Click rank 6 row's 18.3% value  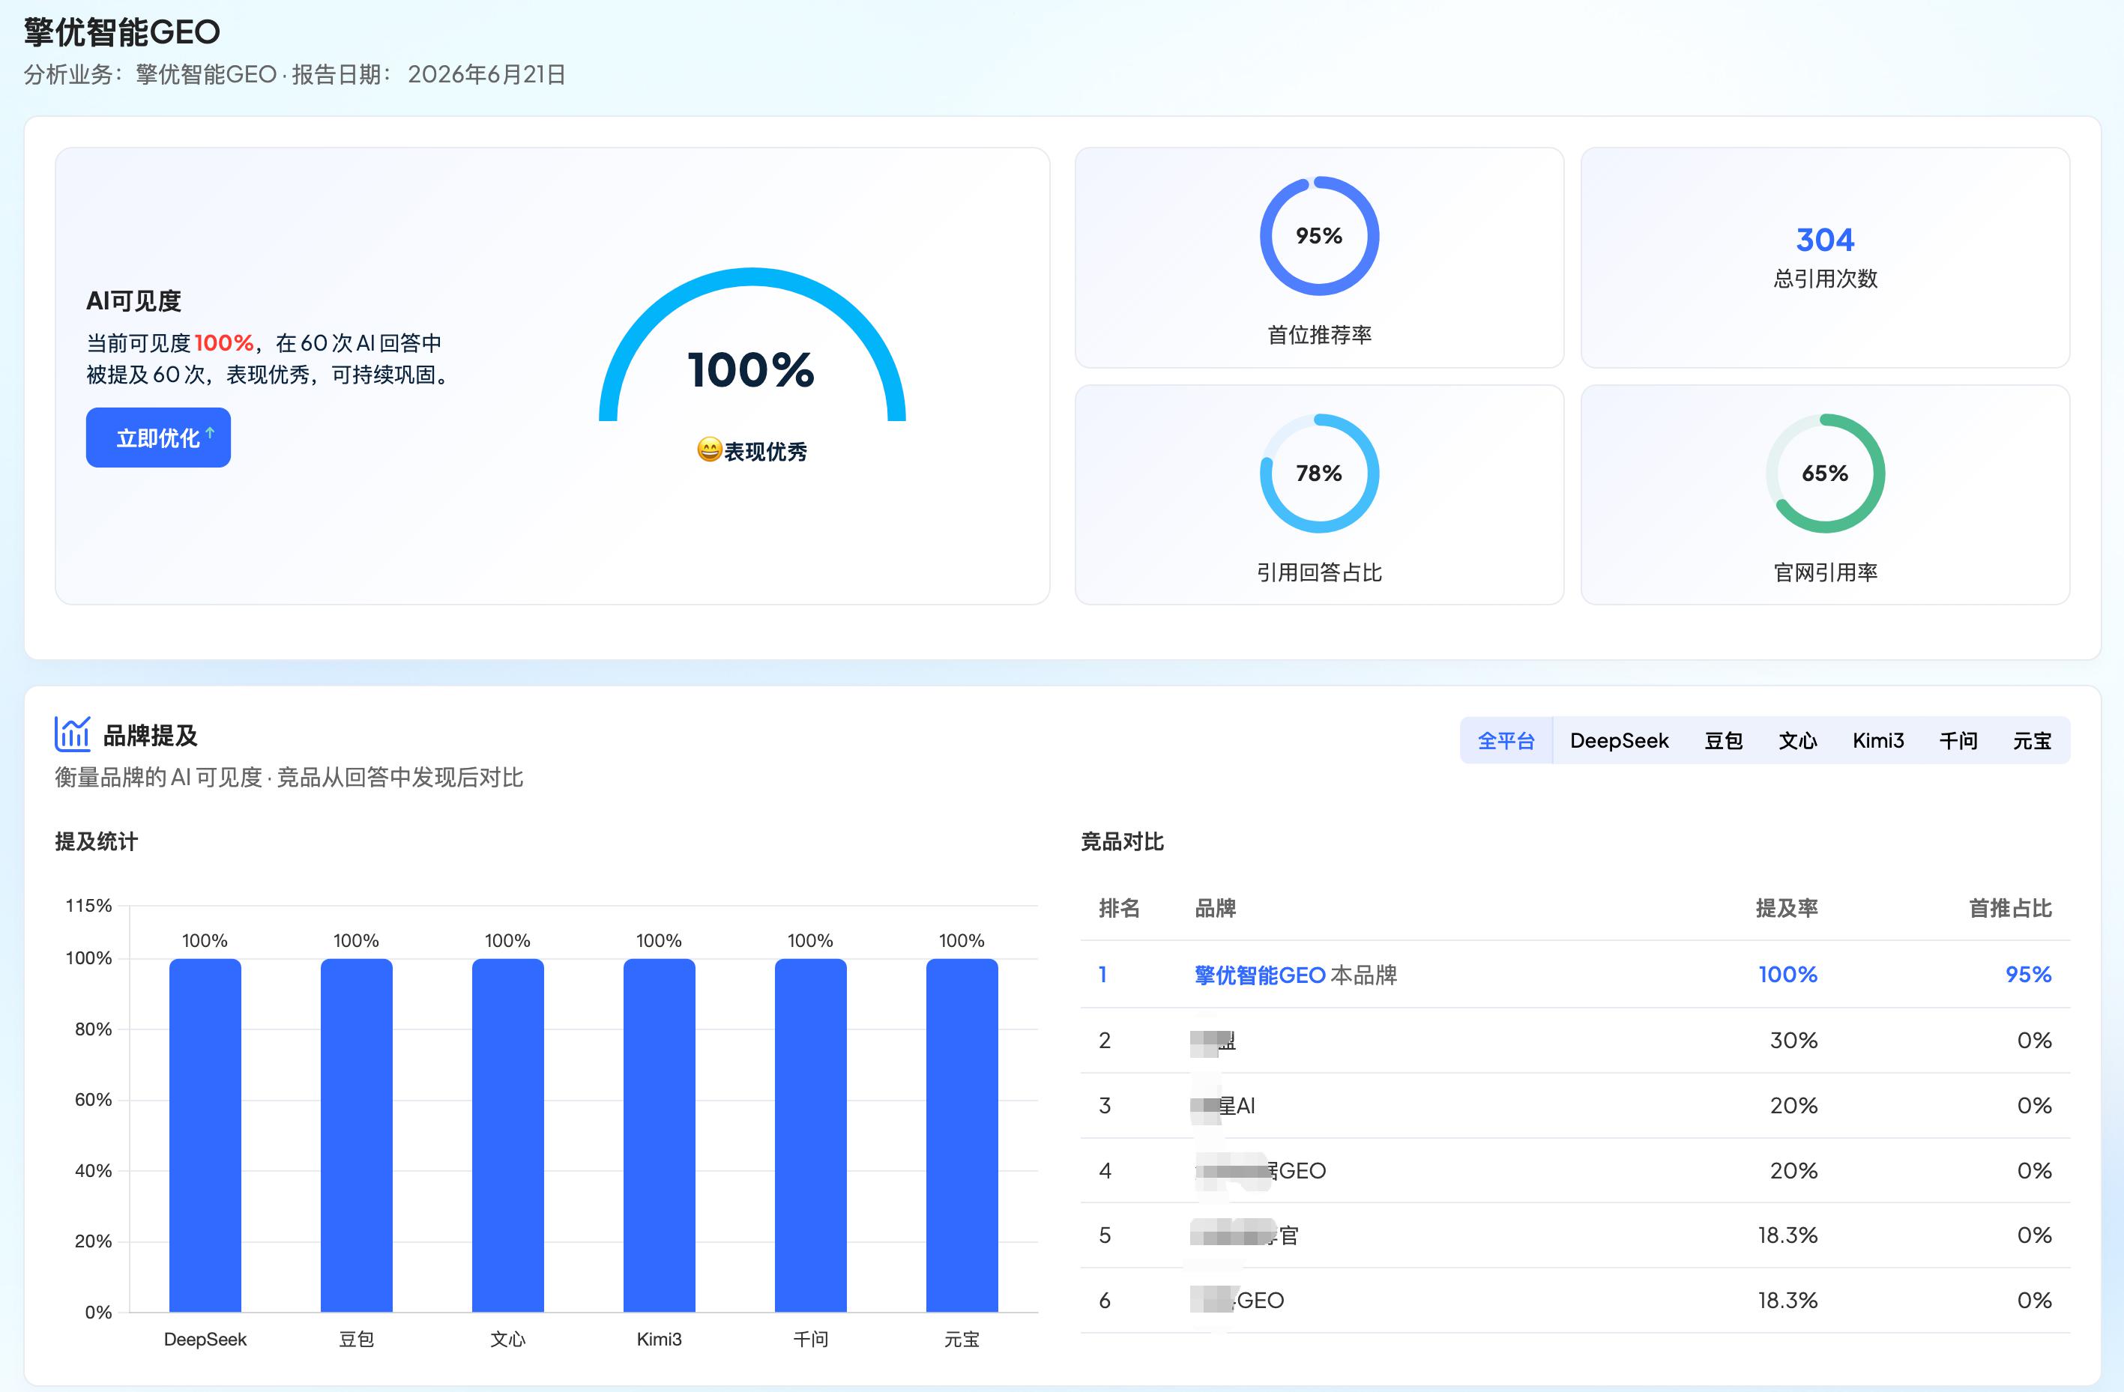[x=1787, y=1300]
